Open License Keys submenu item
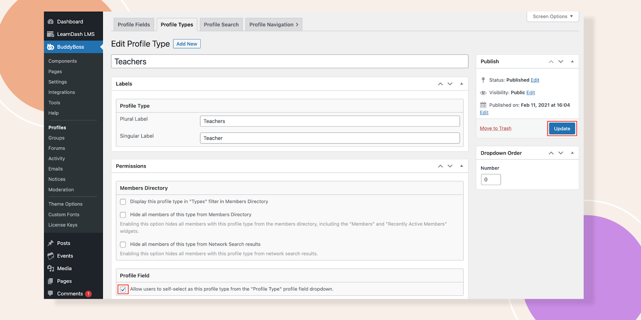The width and height of the screenshot is (641, 320). (x=63, y=225)
